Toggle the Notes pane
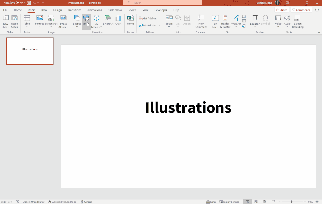The image size is (322, 204). click(211, 202)
